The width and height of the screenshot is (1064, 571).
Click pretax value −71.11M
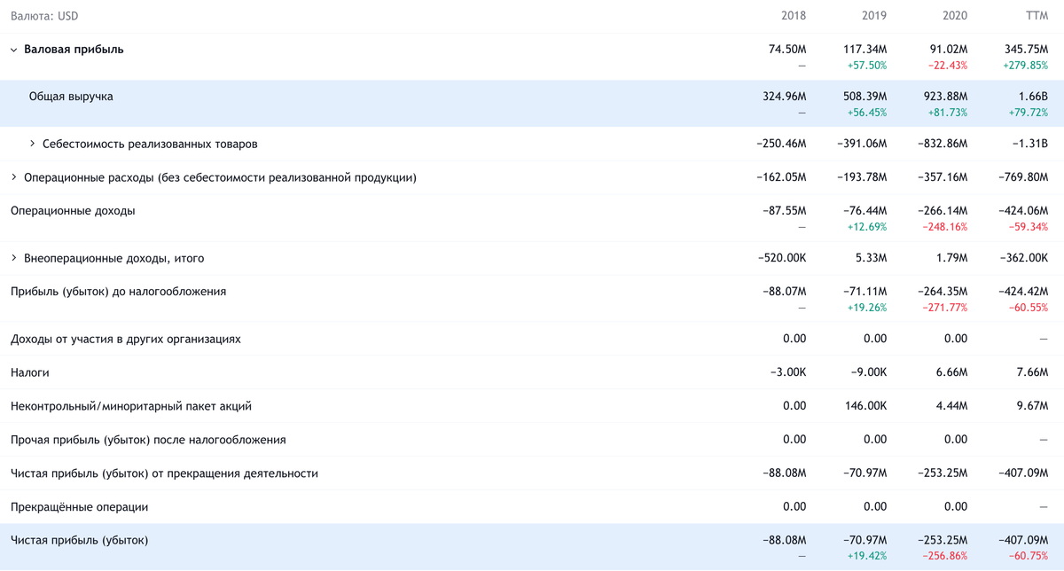(864, 291)
